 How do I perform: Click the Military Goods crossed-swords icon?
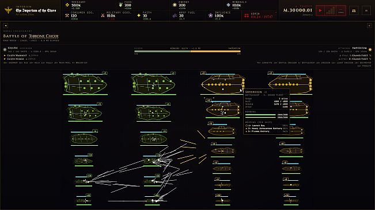point(103,15)
